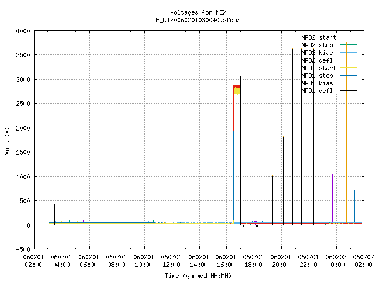Click the y-axis tick value 500

coord(25,201)
